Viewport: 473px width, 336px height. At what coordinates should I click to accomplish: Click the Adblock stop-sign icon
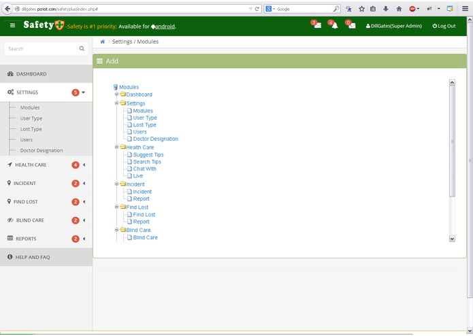(x=412, y=9)
